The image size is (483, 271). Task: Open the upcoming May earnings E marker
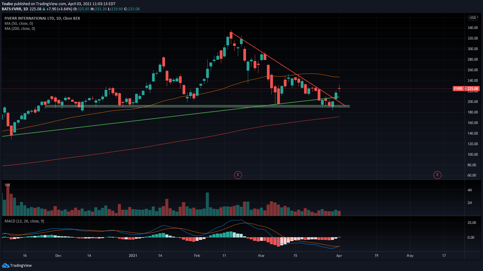tap(437, 175)
